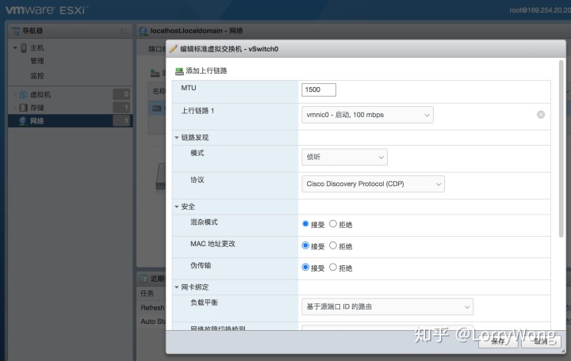Click the Storage (存储) icon
The image size is (571, 361).
(x=23, y=108)
